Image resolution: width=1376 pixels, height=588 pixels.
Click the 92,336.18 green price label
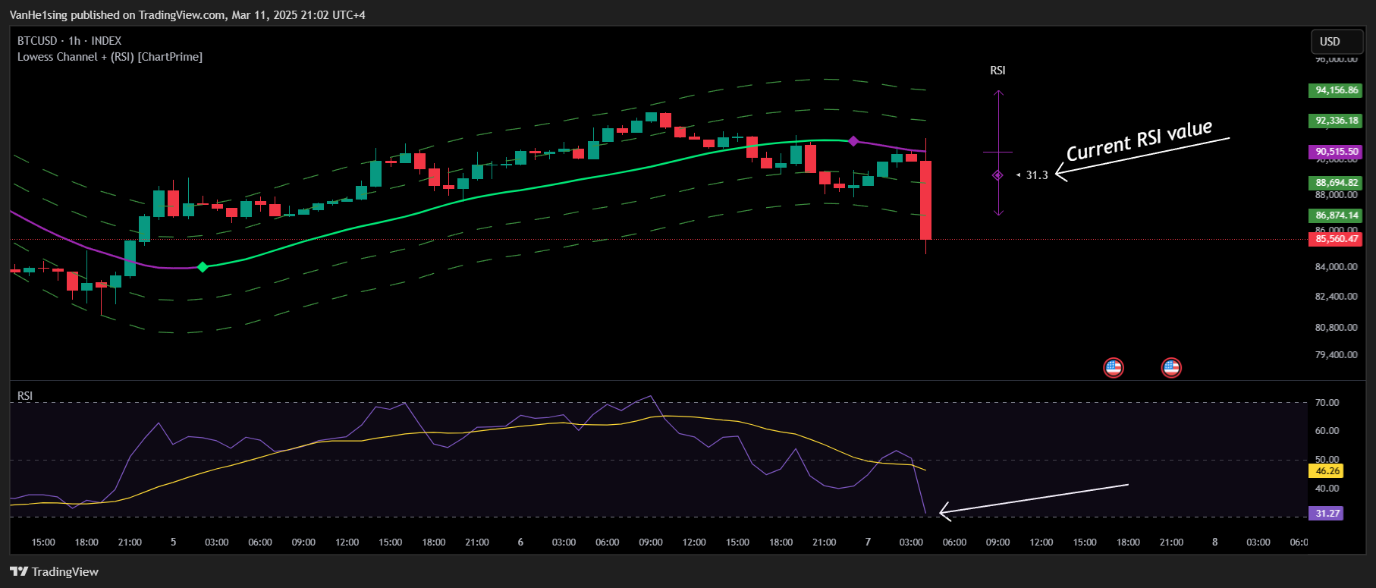(1336, 121)
